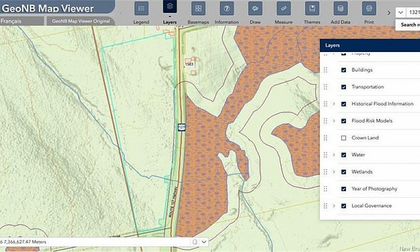Select the Measure tool icon
The height and width of the screenshot is (252, 420).
tap(283, 8)
